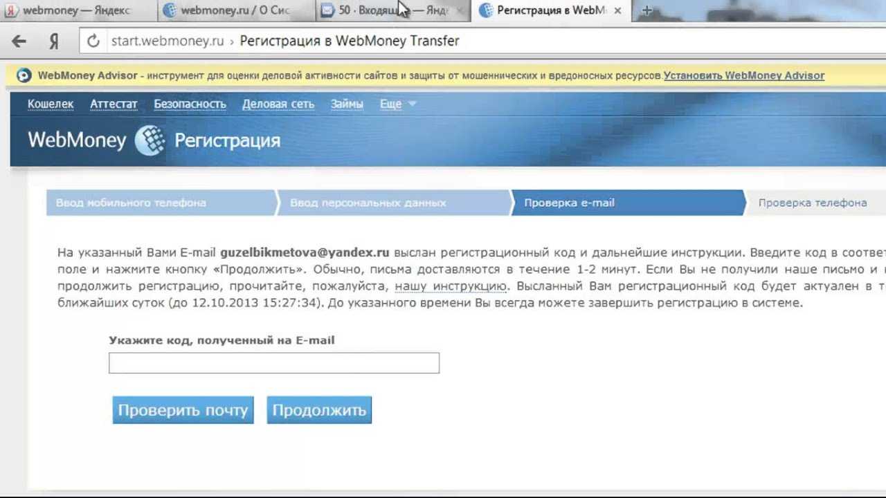
Task: Open the "Займы" menu item
Action: (347, 104)
